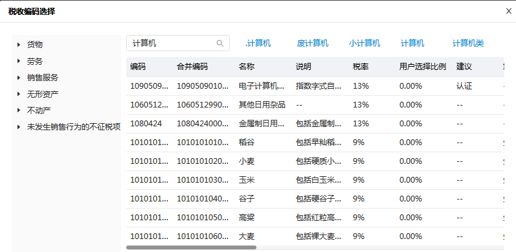516x252 pixels.
Task: Select 不动产 category in tree
Action: tap(39, 110)
